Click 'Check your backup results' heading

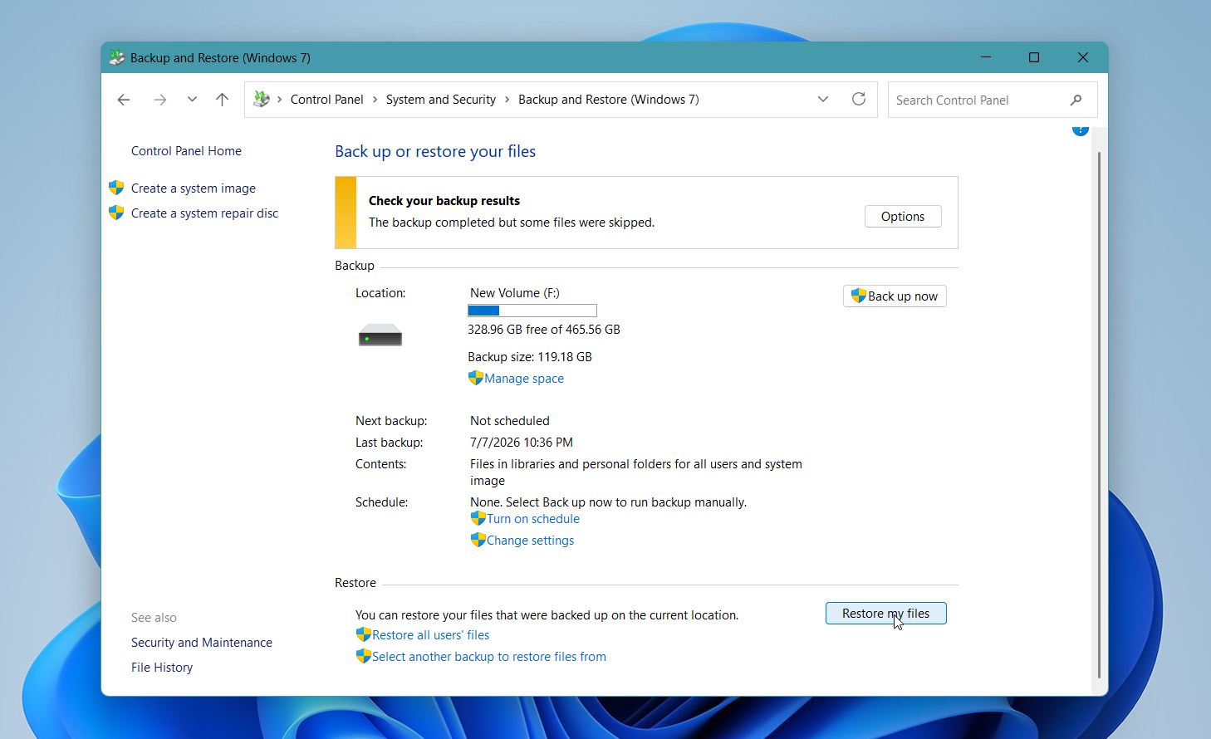coord(444,201)
